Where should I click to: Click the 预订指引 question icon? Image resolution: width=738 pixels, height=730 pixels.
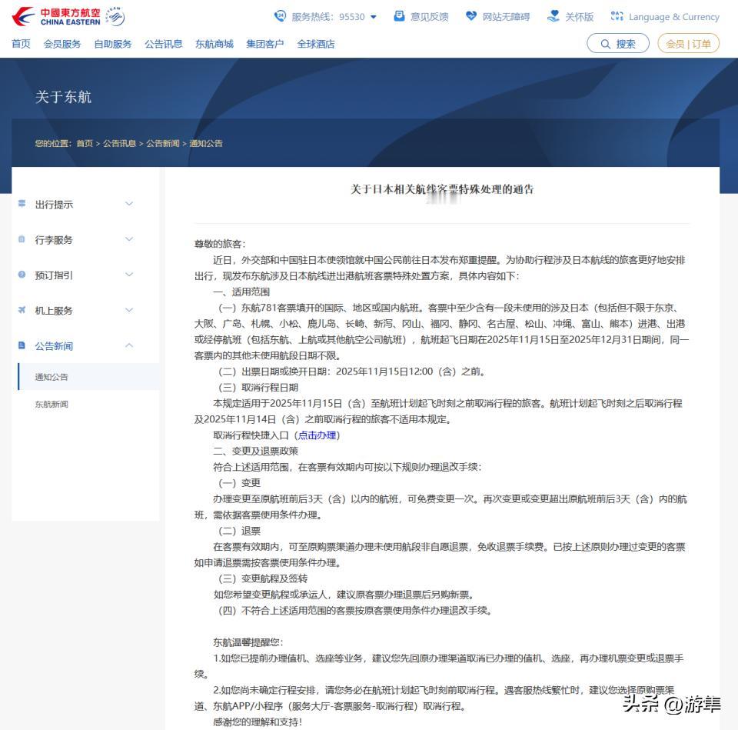(x=22, y=274)
